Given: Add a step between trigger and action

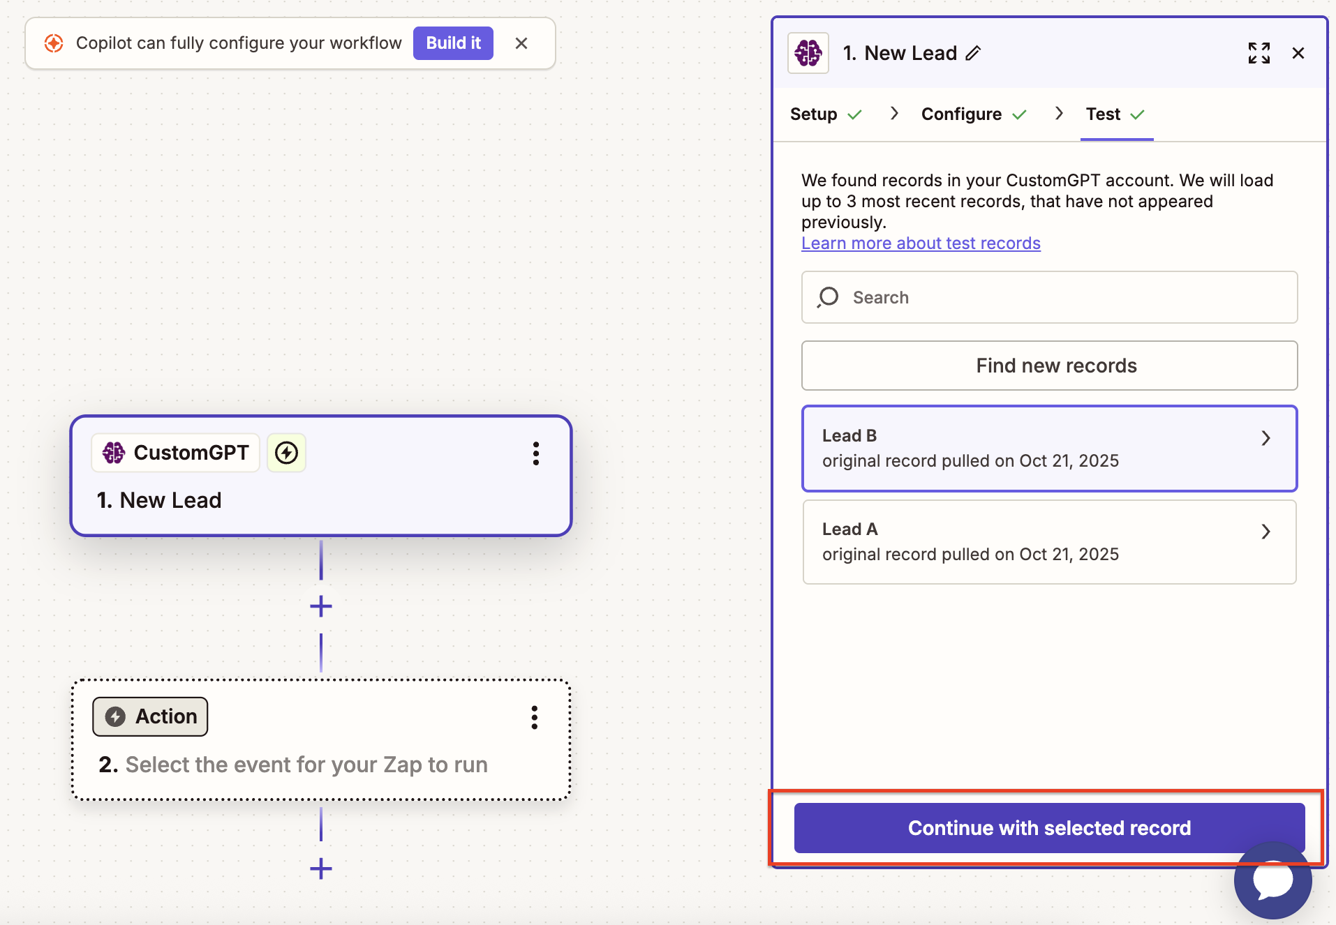Looking at the screenshot, I should 321,606.
